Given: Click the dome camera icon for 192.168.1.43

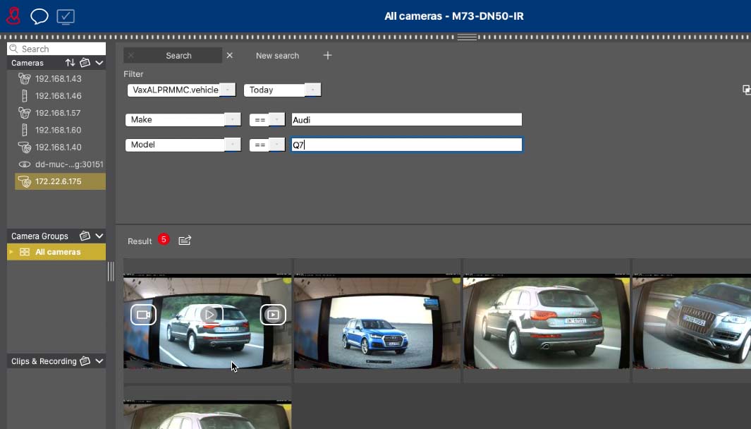Looking at the screenshot, I should [25, 78].
